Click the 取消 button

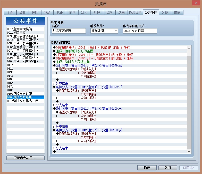point(168,168)
